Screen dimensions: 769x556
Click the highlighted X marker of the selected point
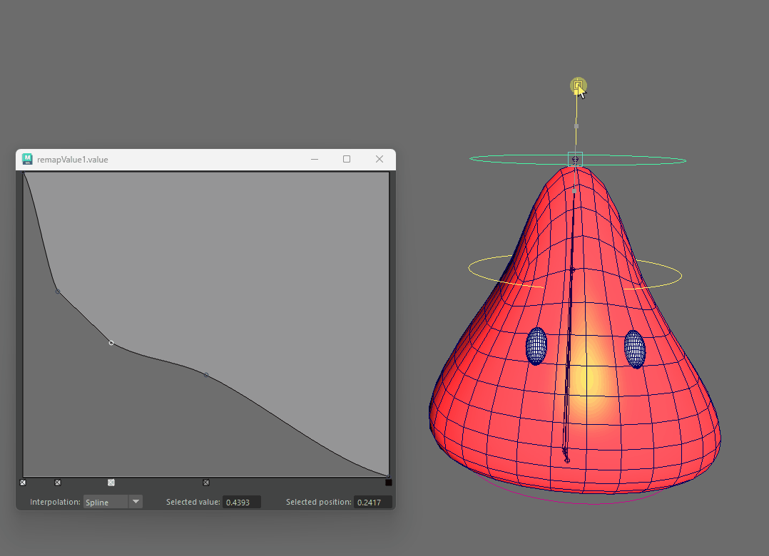111,483
